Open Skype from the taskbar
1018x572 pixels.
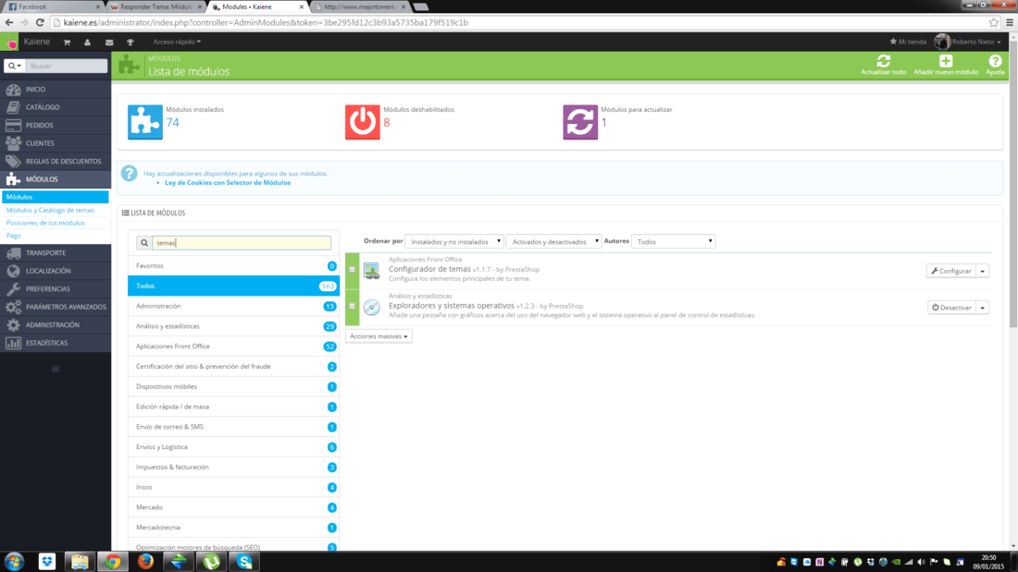(x=244, y=562)
